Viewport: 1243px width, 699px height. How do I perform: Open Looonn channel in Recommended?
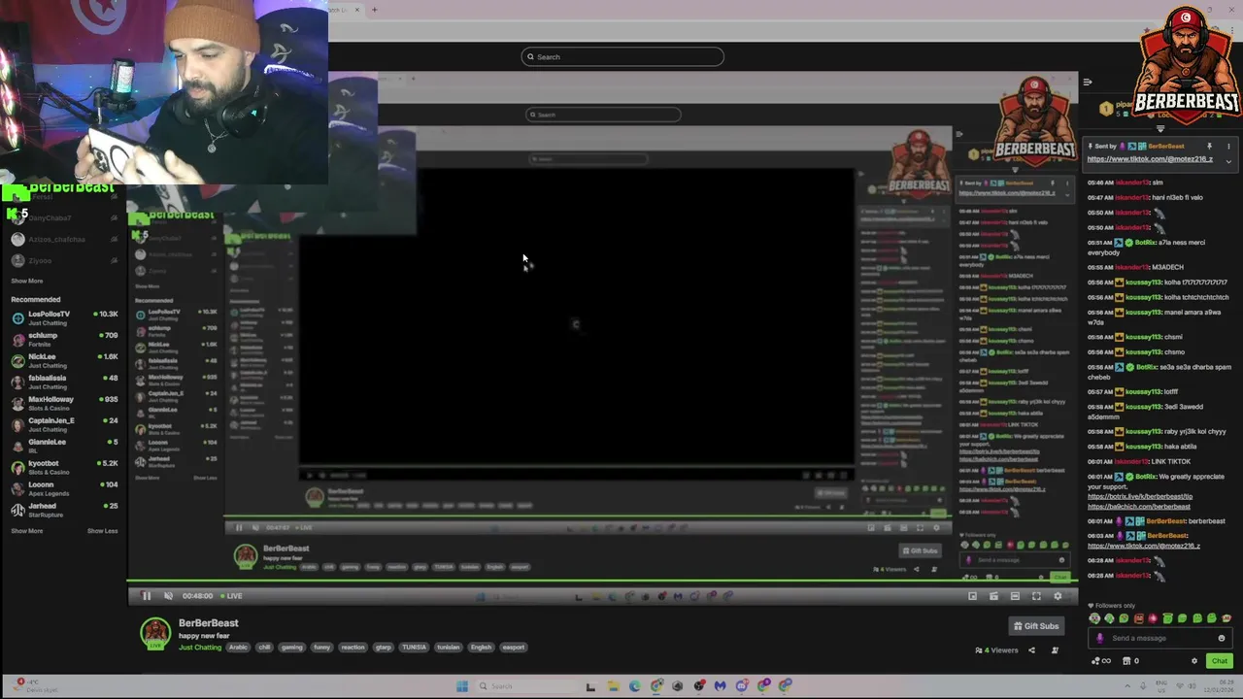coord(64,488)
